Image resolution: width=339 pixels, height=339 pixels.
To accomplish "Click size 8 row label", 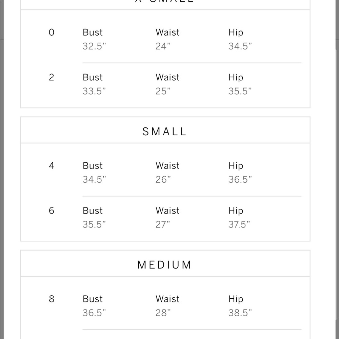I will [52, 299].
